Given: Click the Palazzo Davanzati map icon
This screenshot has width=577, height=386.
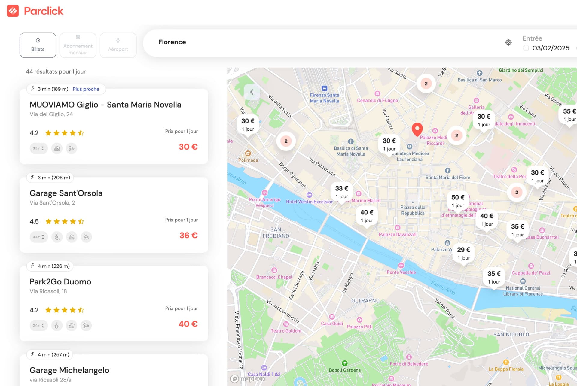Looking at the screenshot, I should [398, 228].
